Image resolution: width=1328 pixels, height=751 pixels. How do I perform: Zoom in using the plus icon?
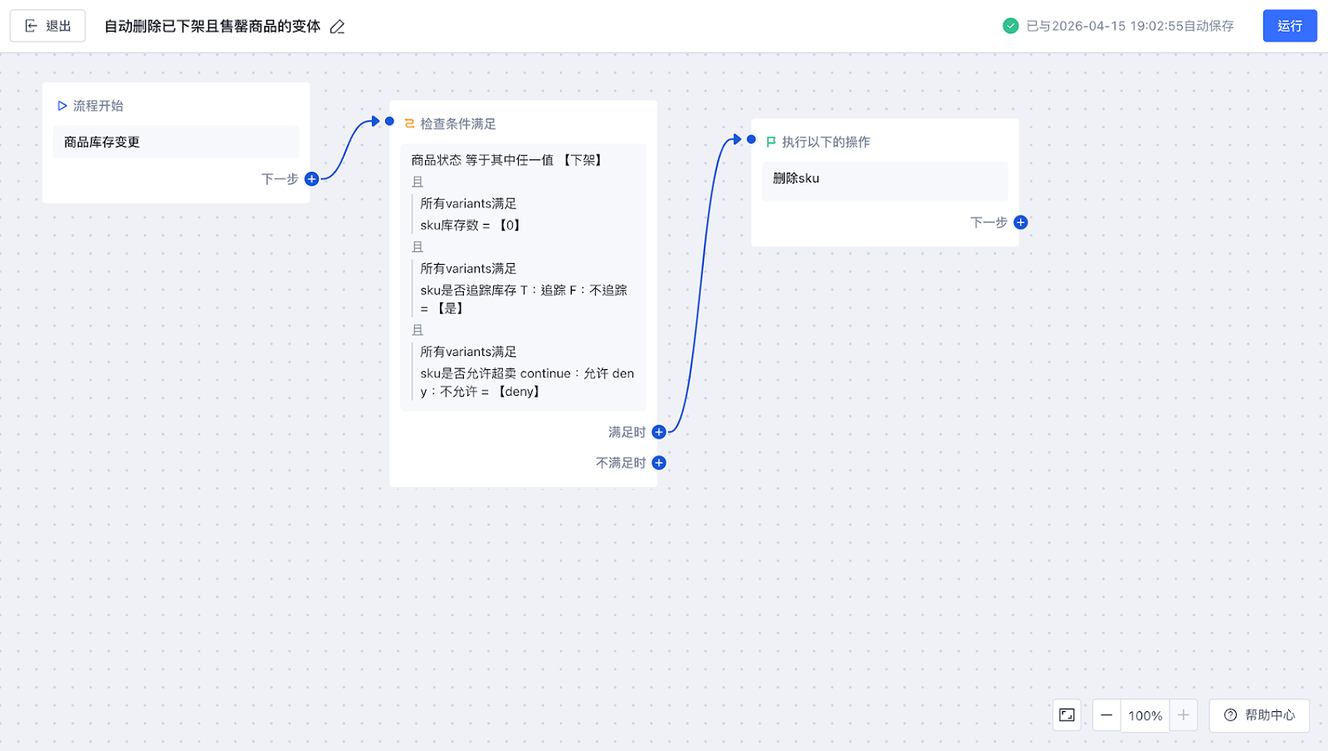(1184, 715)
